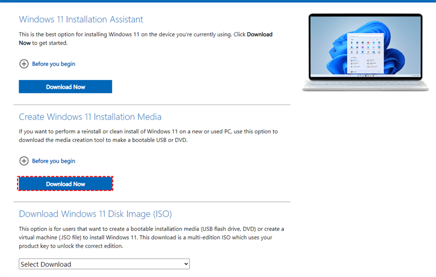Image resolution: width=436 pixels, height=277 pixels.
Task: Open 'Before you begin' link under Installation Media
Action: (53, 161)
